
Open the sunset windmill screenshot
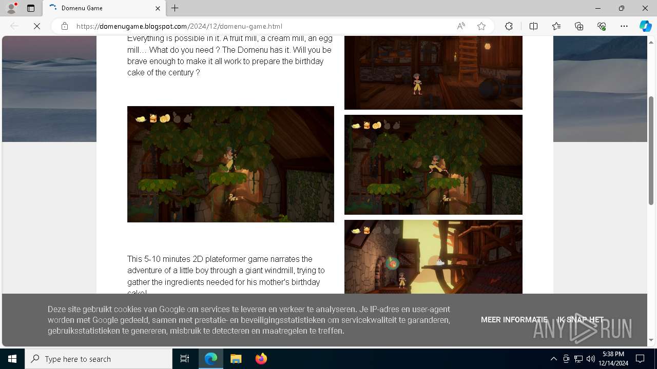click(433, 257)
